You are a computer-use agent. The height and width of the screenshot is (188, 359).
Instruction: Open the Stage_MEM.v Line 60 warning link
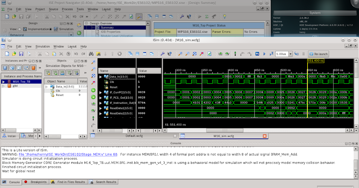[68, 154]
